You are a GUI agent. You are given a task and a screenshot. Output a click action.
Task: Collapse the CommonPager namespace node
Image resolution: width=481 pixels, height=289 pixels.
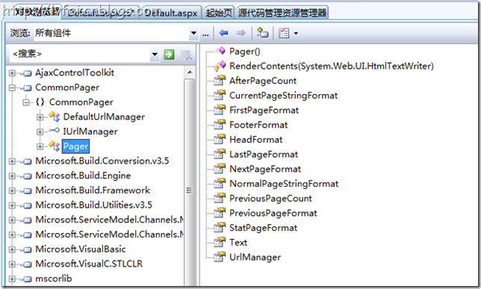[26, 102]
